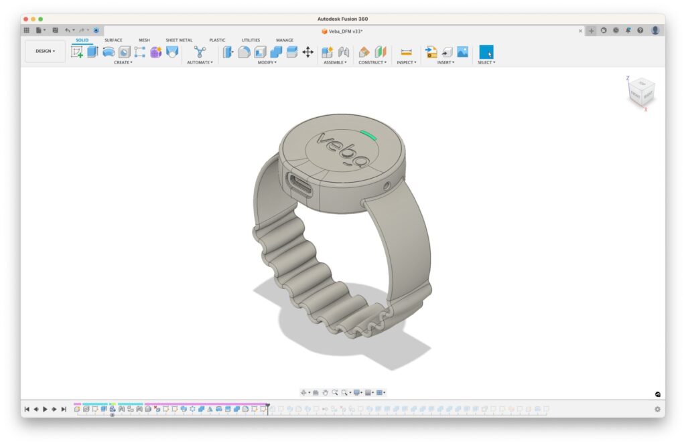Create a New Component
Screen dimensions: 686x445
click(327, 52)
